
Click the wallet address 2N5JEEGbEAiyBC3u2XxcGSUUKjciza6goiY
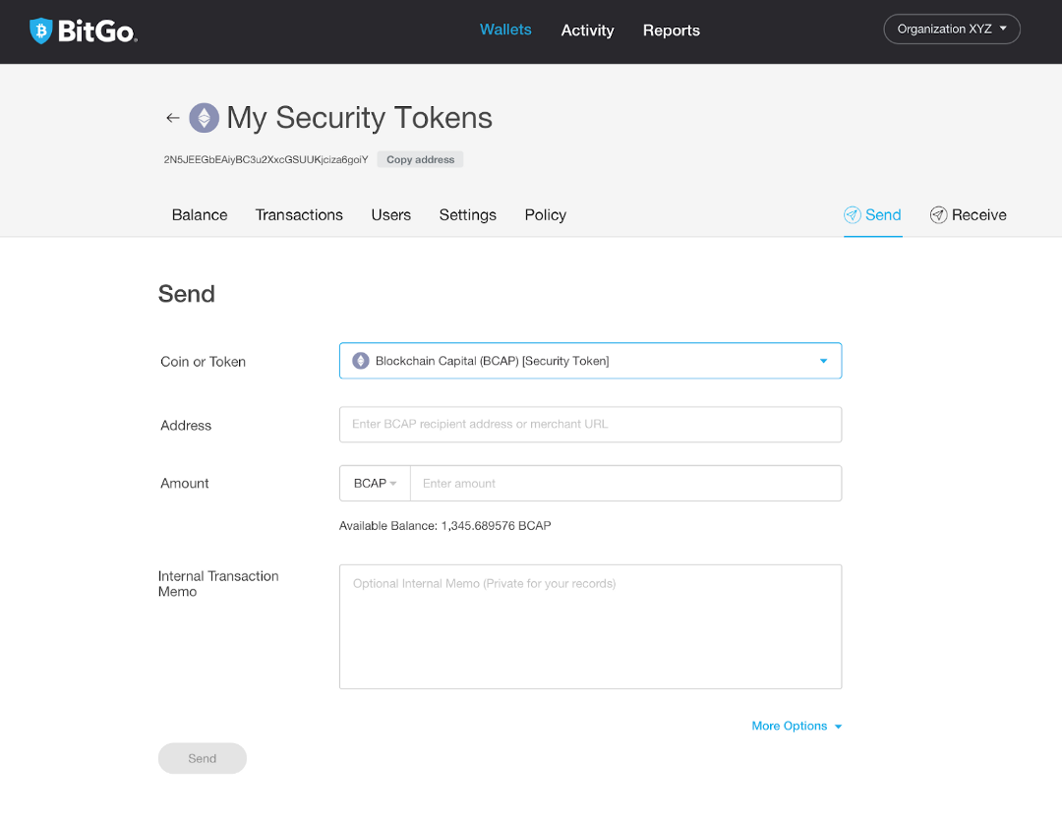click(x=265, y=160)
